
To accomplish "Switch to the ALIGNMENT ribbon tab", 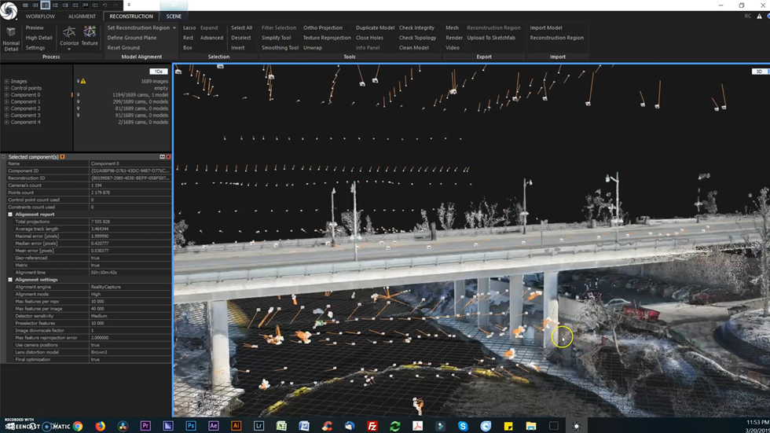I will coord(82,17).
